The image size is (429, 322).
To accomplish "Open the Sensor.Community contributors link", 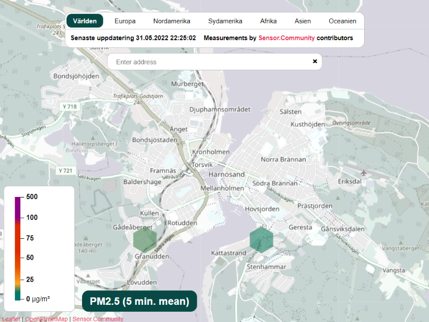I will [x=286, y=38].
